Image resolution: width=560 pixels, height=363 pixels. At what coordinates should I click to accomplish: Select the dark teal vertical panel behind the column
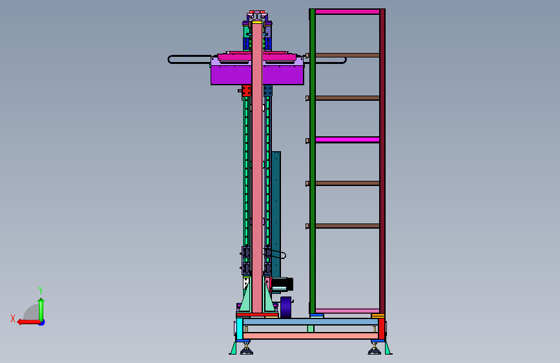coord(276,214)
